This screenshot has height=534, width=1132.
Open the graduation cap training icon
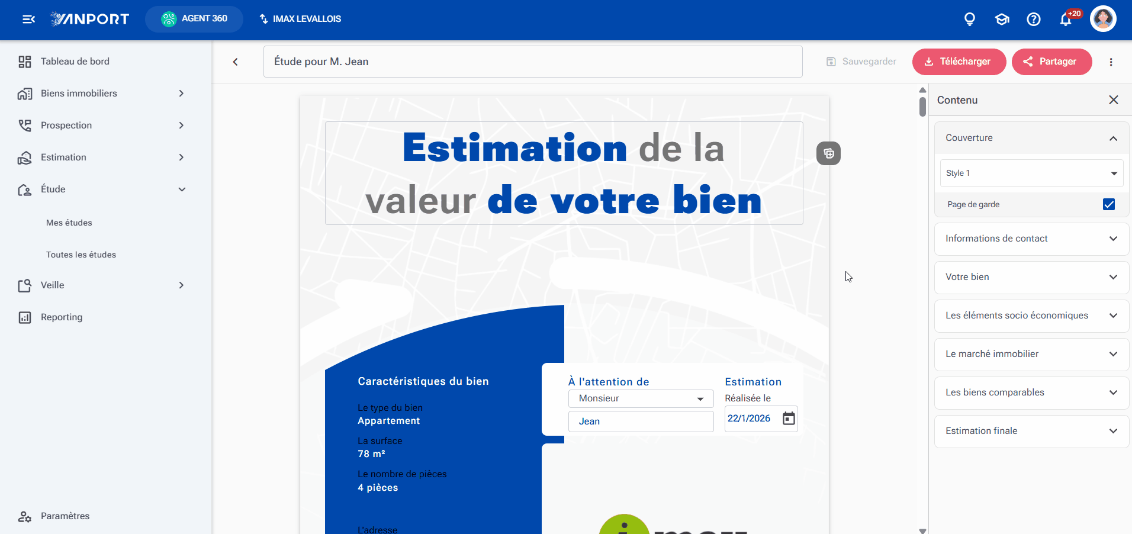pyautogui.click(x=1002, y=20)
